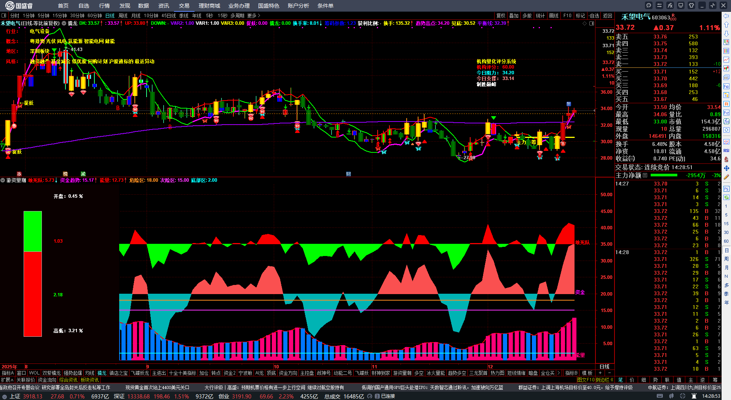Image resolution: width=731 pixels, height=400 pixels.
Task: Open the intraday line chart sidebar icon
Action: point(726,60)
